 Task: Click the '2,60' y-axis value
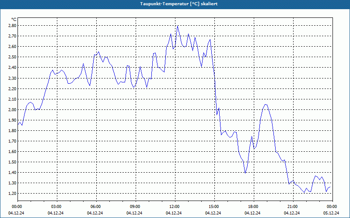point(12,47)
